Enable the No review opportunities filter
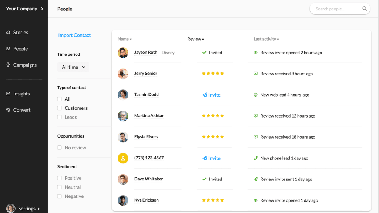The height and width of the screenshot is (213, 379). 59,148
